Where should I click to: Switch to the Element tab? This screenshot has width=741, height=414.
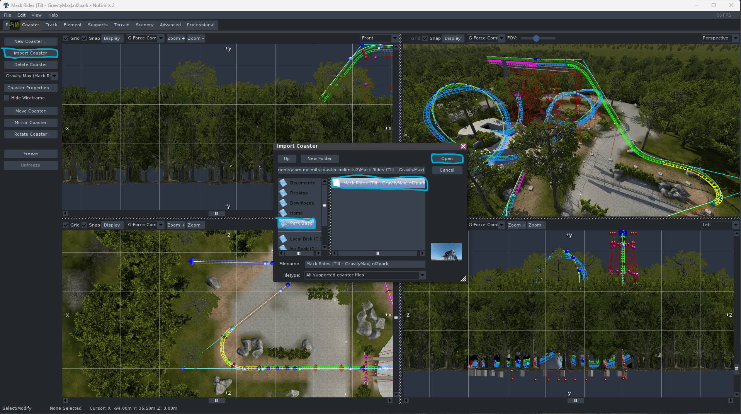(73, 25)
